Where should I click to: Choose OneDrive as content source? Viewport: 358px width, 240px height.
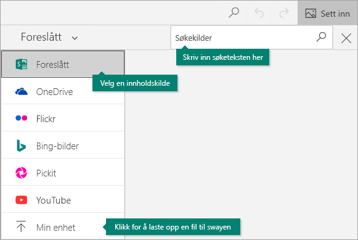point(63,91)
